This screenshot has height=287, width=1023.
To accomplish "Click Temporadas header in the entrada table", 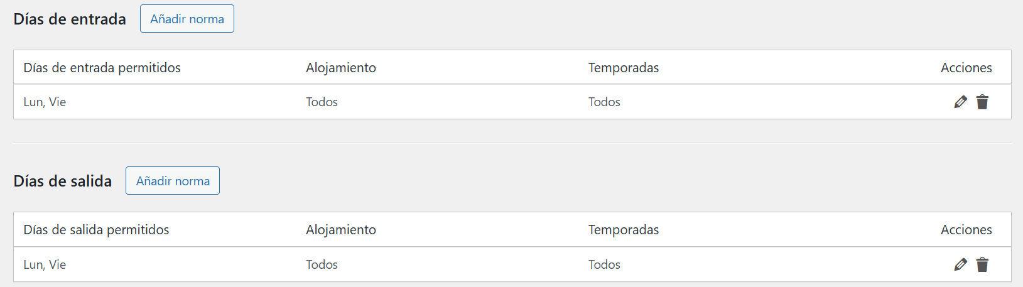I will click(x=624, y=68).
